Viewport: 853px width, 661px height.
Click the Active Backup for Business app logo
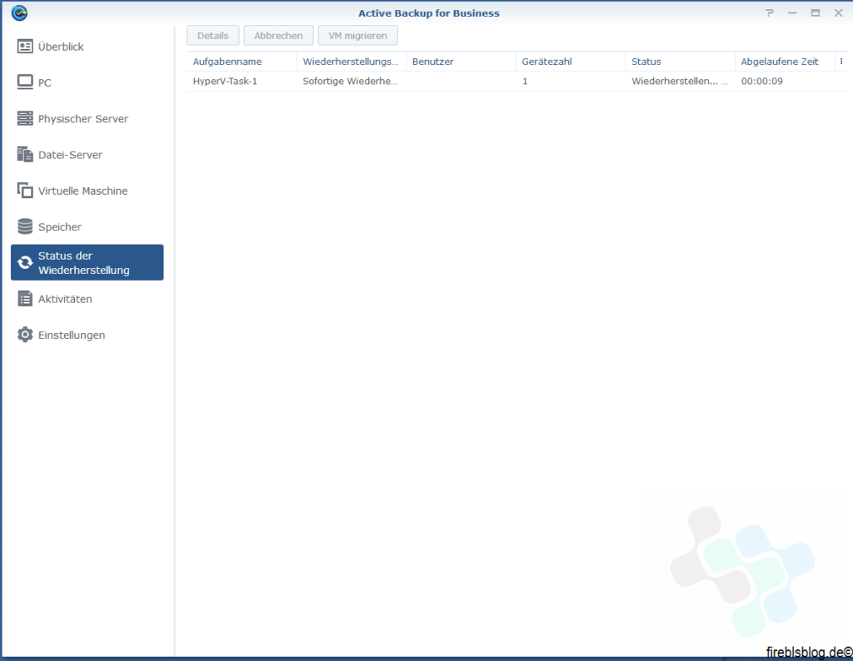(x=20, y=12)
